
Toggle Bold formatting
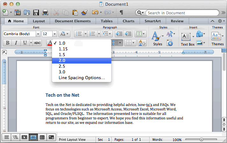click(8, 43)
